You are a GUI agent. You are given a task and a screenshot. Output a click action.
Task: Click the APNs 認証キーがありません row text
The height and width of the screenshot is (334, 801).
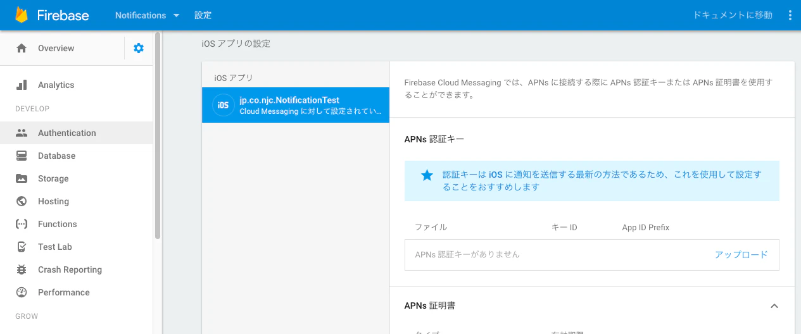467,254
